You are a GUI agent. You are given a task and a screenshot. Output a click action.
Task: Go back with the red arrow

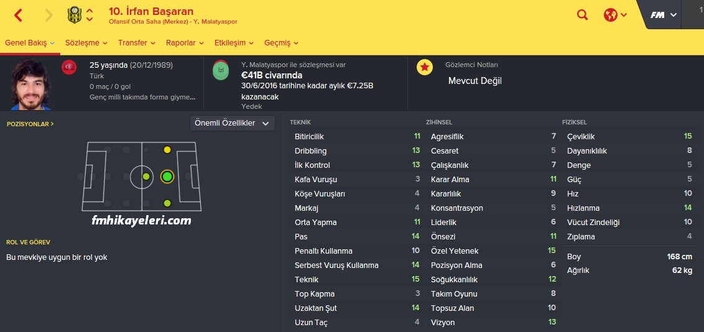coord(18,16)
